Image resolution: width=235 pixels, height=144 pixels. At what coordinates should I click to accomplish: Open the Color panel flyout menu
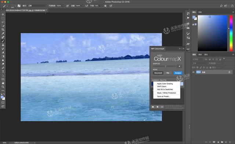(233, 12)
